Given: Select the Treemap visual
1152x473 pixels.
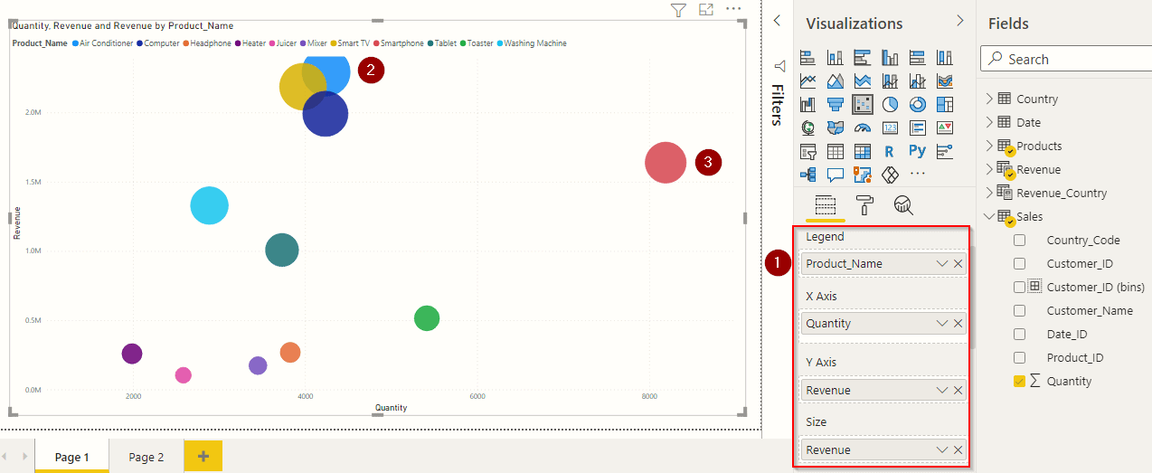Looking at the screenshot, I should (x=944, y=104).
